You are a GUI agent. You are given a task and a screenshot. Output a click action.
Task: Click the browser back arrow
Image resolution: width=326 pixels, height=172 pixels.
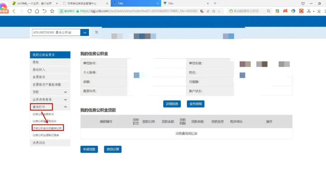tap(14, 11)
